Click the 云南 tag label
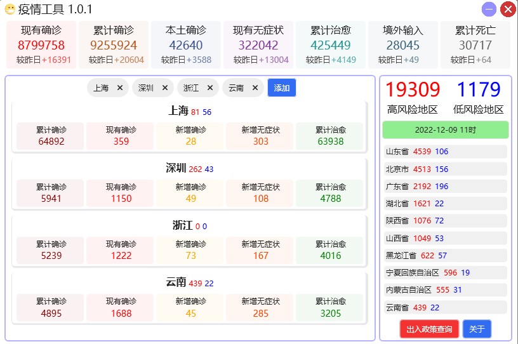The image size is (518, 344). click(236, 88)
